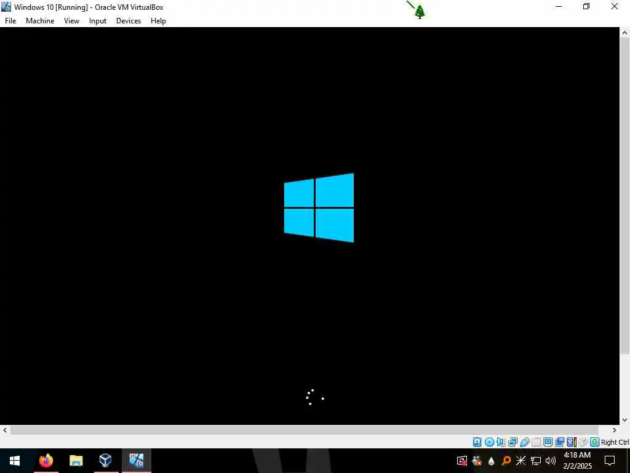Viewport: 630px width, 473px height.
Task: Click the keyboard capture green arrow indicator
Action: click(x=595, y=442)
